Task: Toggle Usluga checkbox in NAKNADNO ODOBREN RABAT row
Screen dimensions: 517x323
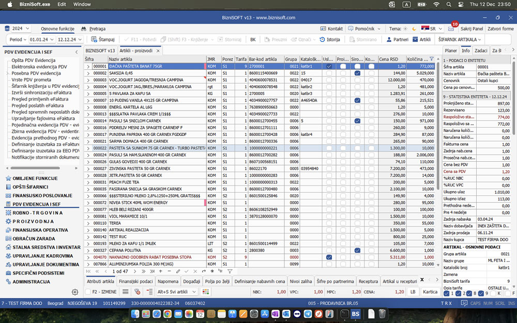Action: (329, 257)
